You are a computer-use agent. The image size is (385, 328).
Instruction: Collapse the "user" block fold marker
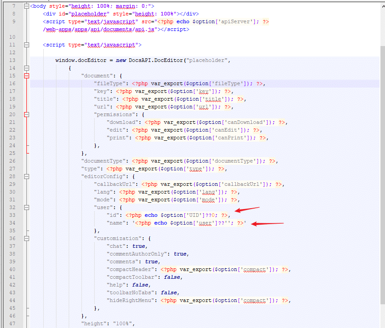(26, 207)
